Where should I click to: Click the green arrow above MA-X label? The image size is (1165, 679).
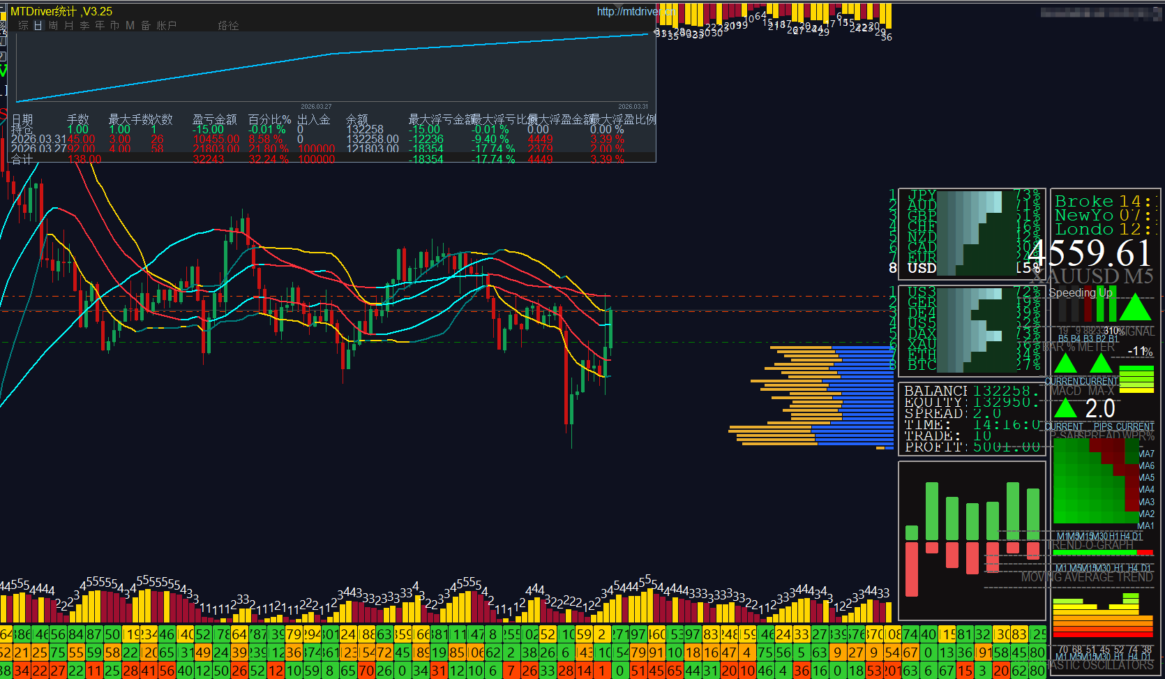pyautogui.click(x=1101, y=364)
